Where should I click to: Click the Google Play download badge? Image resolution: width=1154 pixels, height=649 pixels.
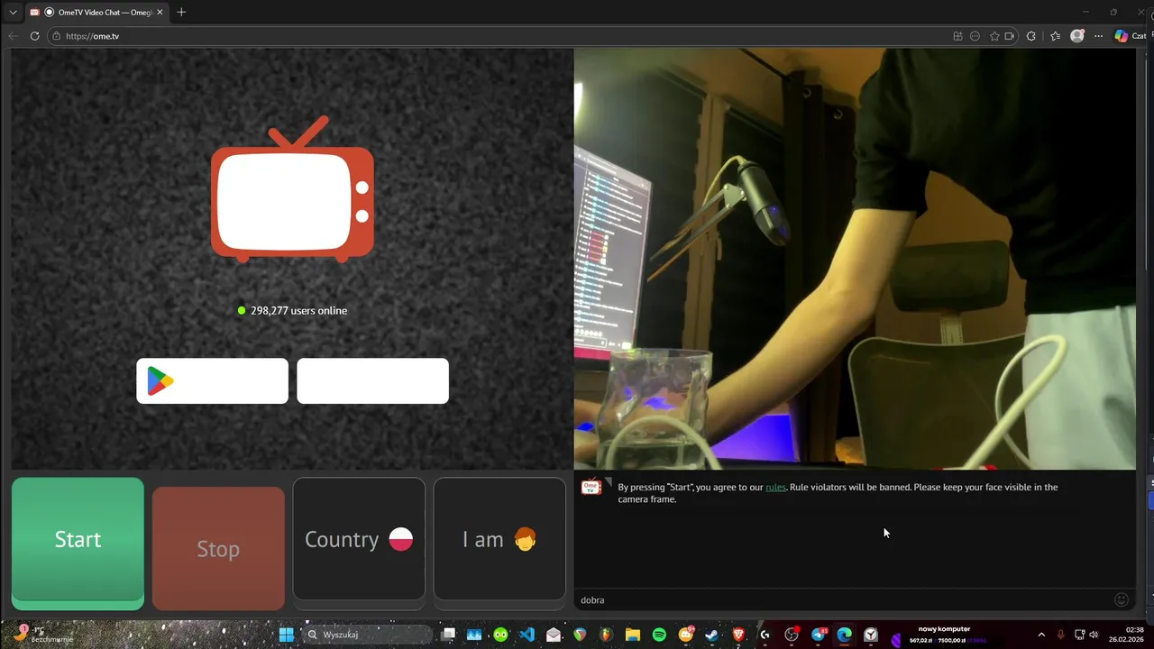[x=212, y=380]
